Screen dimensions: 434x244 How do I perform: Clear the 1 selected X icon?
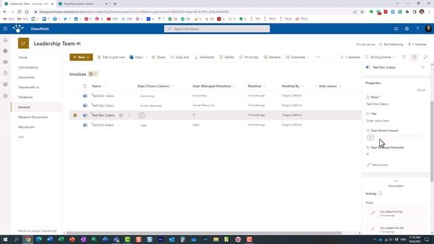point(342,57)
